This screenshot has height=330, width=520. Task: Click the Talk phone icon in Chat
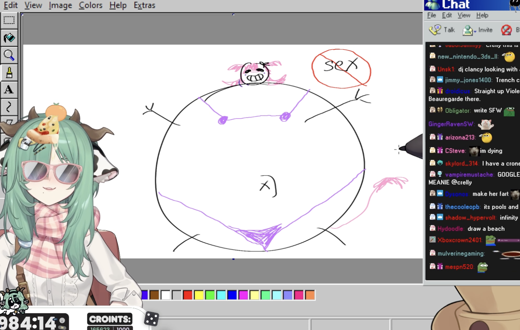(435, 30)
